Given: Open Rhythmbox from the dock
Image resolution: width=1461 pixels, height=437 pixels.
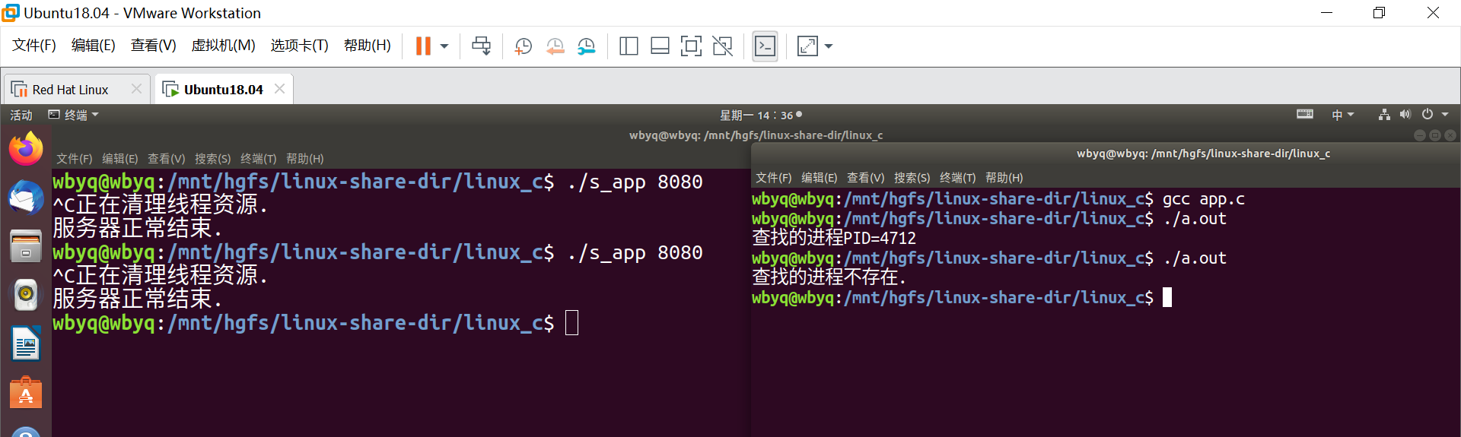Looking at the screenshot, I should (x=26, y=295).
